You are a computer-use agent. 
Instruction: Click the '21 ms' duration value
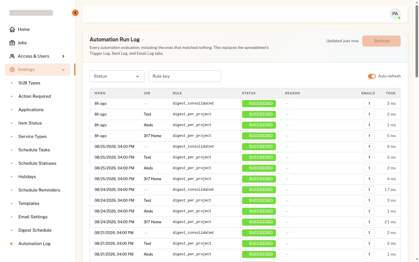click(390, 222)
